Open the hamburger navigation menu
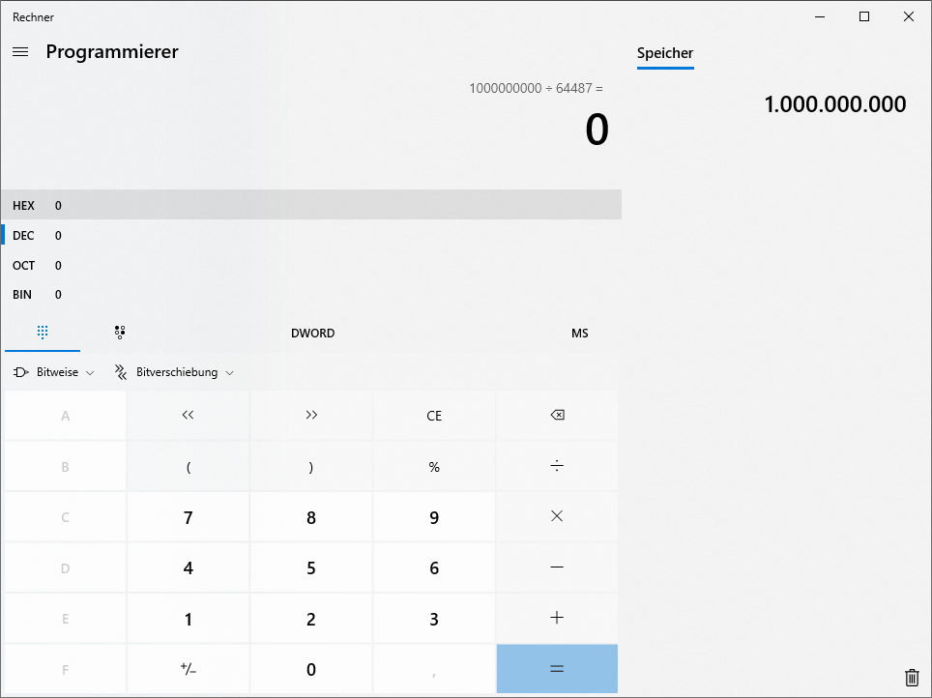 [x=20, y=52]
